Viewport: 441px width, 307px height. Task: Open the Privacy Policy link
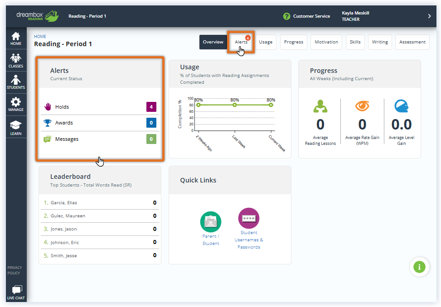(14, 270)
